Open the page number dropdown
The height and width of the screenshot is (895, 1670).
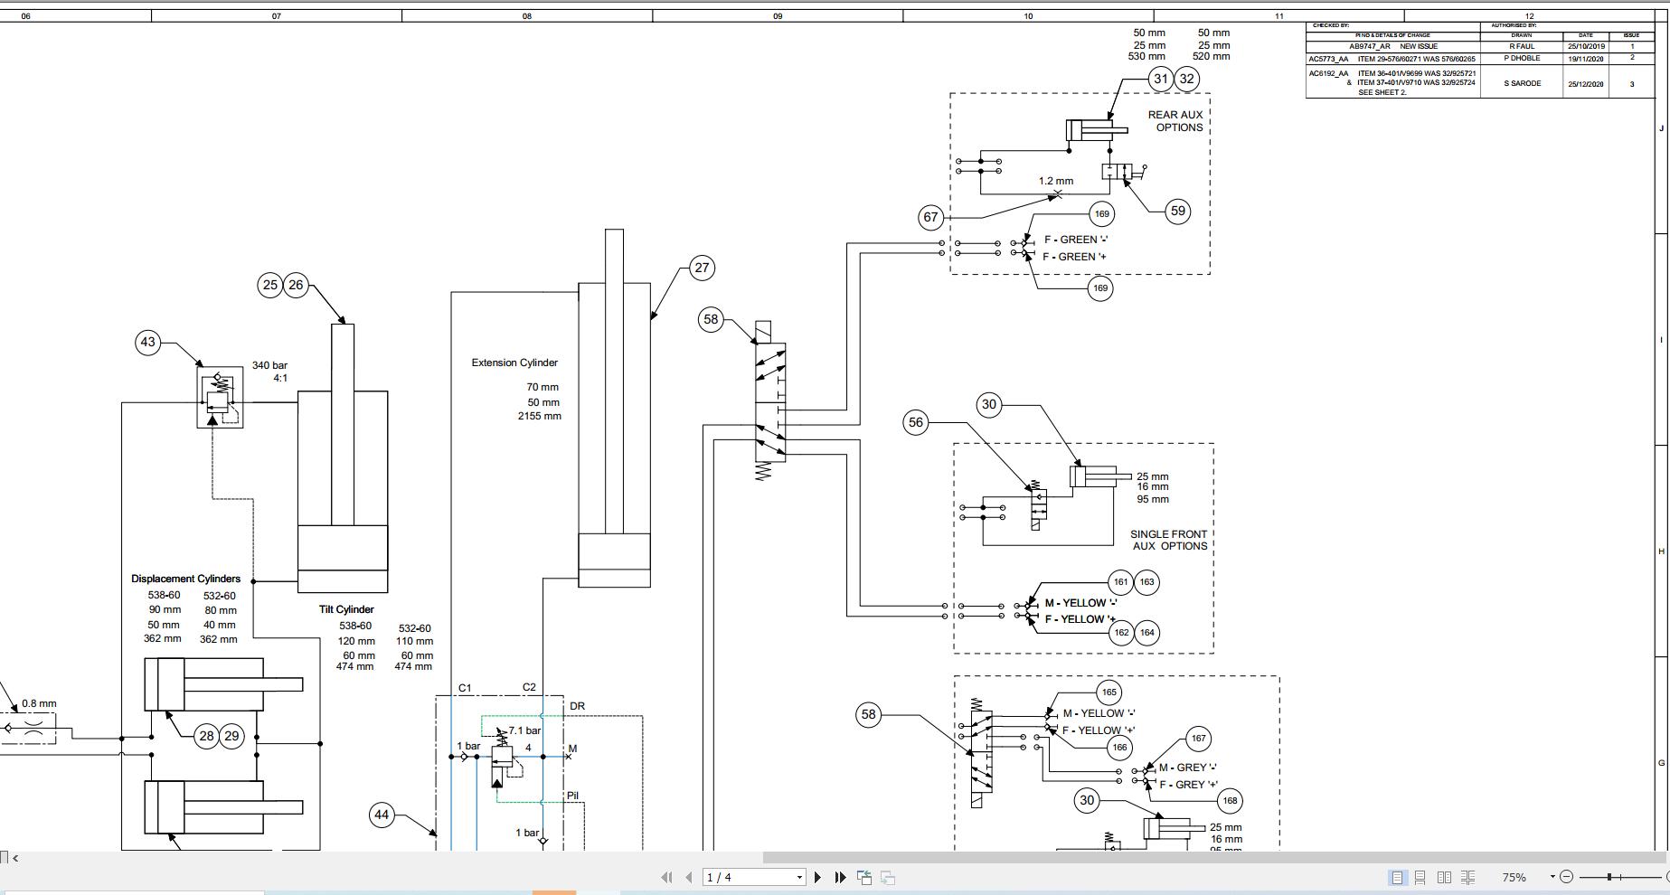(799, 877)
